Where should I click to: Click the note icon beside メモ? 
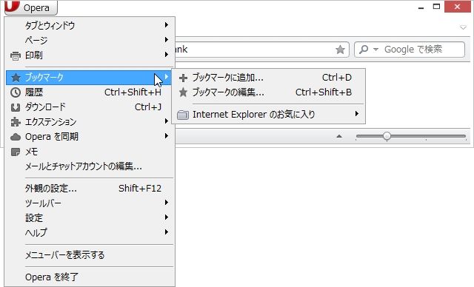pyautogui.click(x=16, y=152)
